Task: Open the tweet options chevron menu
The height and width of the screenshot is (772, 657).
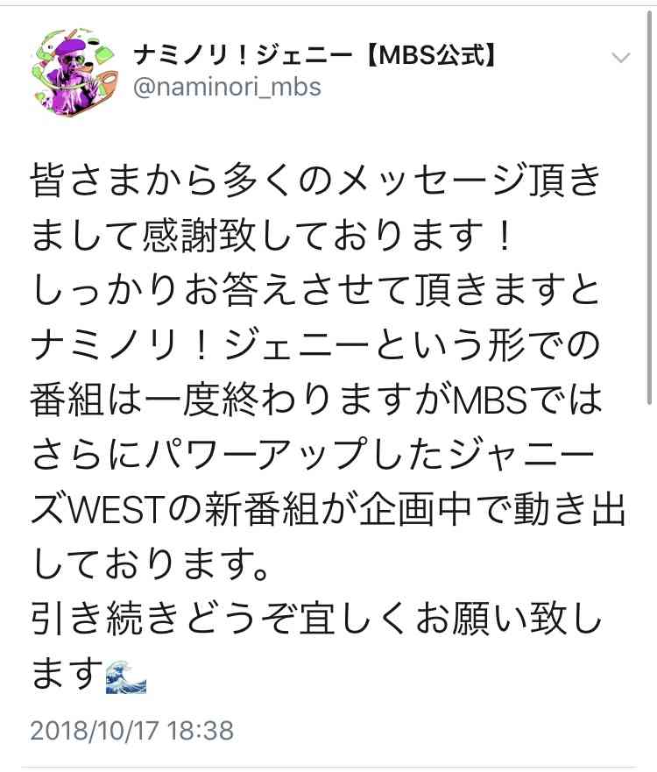Action: coord(620,58)
